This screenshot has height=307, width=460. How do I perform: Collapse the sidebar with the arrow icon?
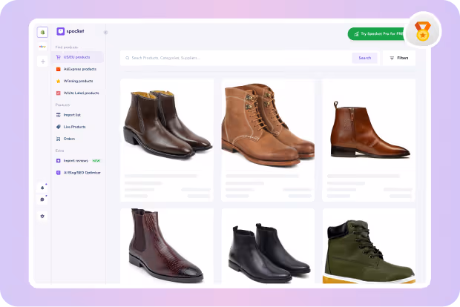click(x=105, y=32)
